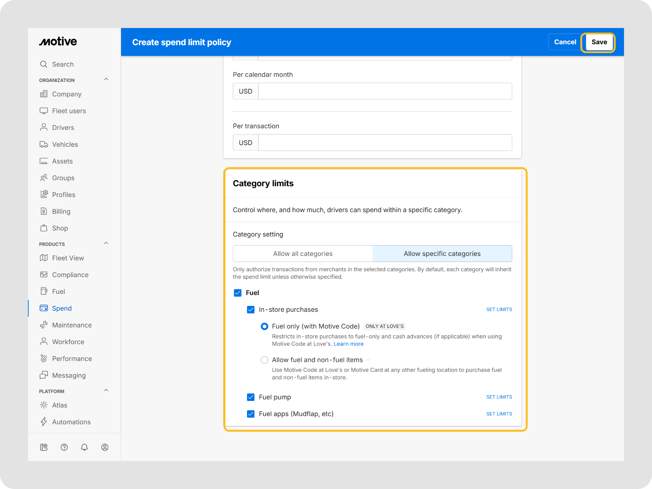The image size is (652, 489).
Task: Click the Fuel pump sidebar icon
Action: [44, 291]
